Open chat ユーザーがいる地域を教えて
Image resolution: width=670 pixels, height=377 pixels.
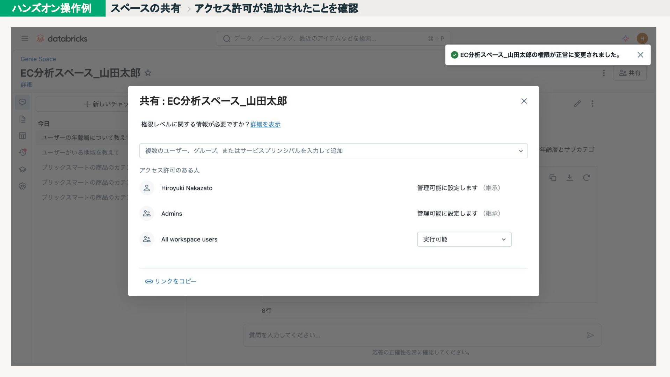pyautogui.click(x=80, y=153)
